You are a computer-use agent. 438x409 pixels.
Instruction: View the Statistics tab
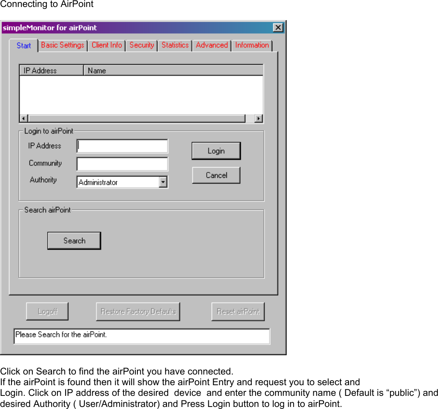[x=175, y=45]
